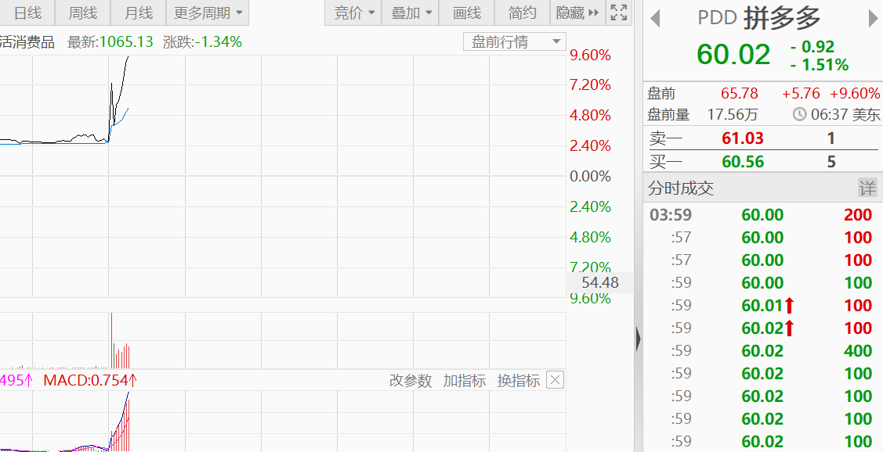Open the 叠加 overlay dropdown
This screenshot has height=452, width=883.
pyautogui.click(x=410, y=13)
